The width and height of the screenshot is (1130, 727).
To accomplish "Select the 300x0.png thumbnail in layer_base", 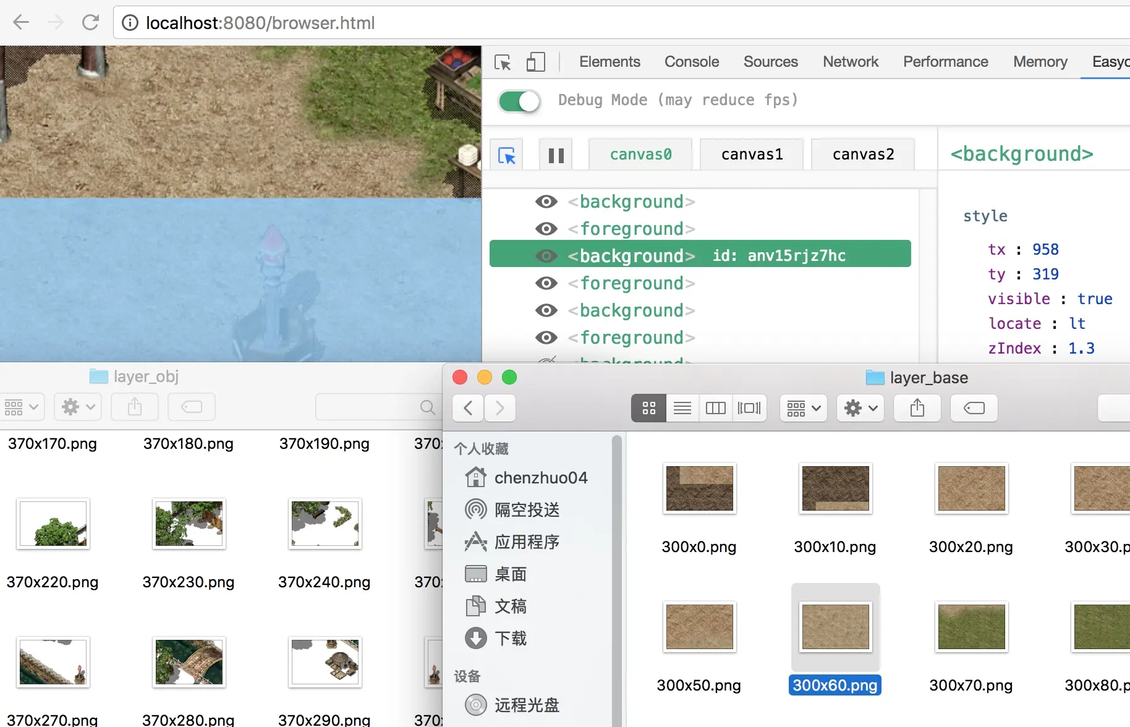I will tap(700, 488).
